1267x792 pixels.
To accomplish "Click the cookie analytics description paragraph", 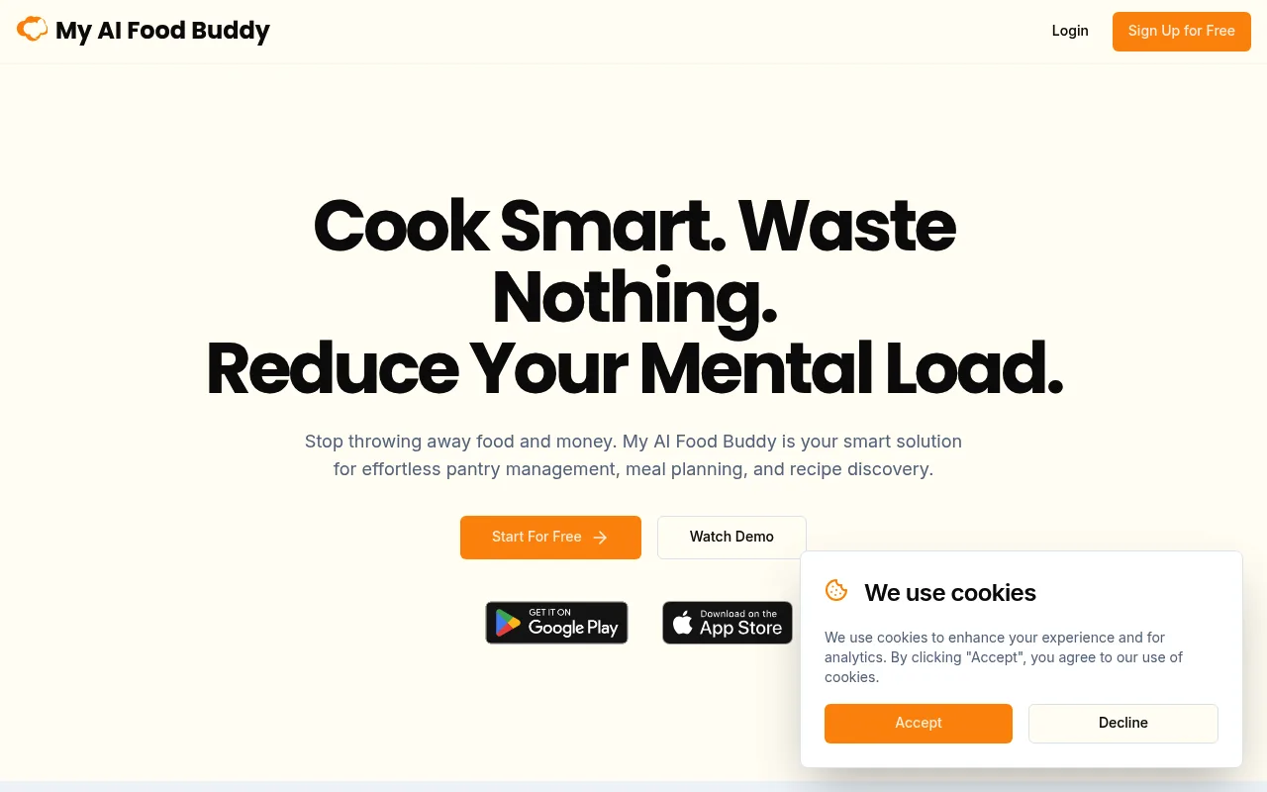I will pyautogui.click(x=1004, y=657).
